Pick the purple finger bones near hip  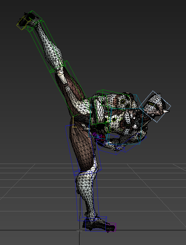[x=96, y=136]
